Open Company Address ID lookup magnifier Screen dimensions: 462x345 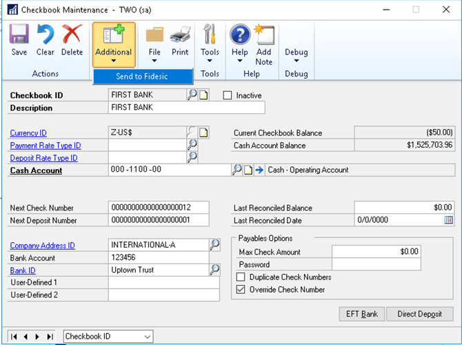pyautogui.click(x=214, y=244)
